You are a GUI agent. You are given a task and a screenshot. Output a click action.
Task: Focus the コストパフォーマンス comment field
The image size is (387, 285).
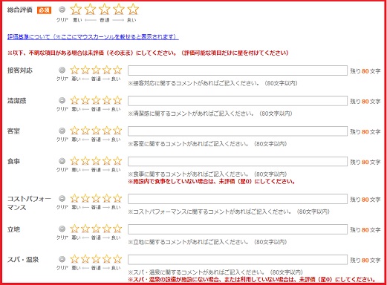coord(238,199)
